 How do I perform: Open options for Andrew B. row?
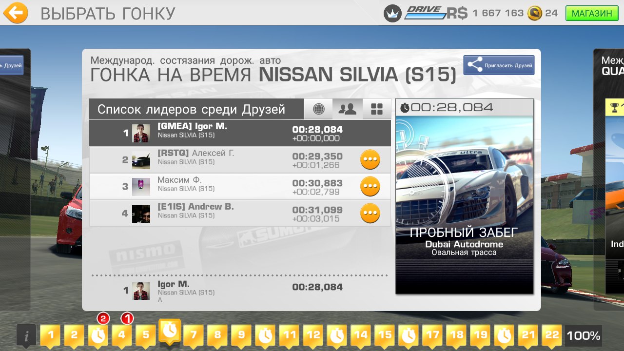click(x=370, y=213)
